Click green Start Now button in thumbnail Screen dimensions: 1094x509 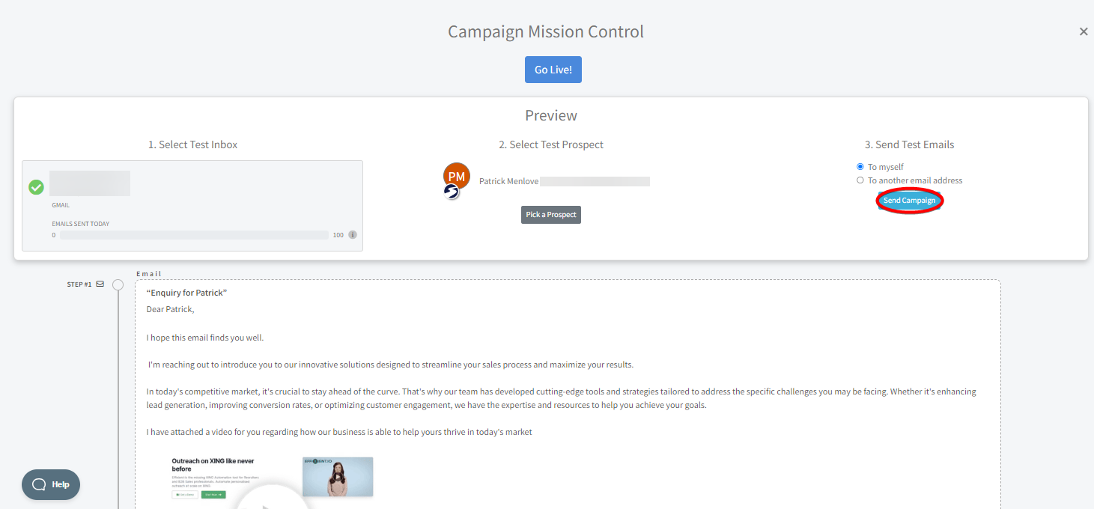[x=213, y=495]
